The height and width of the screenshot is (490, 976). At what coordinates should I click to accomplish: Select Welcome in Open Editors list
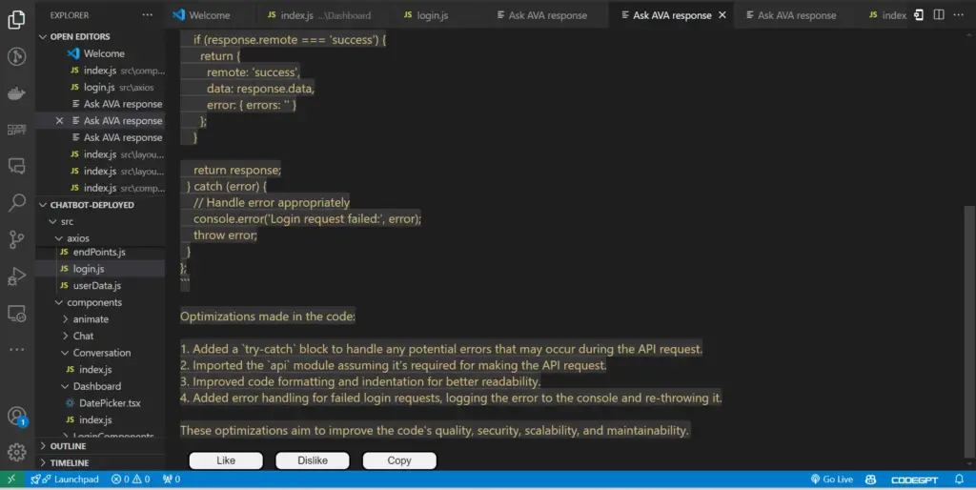point(100,53)
